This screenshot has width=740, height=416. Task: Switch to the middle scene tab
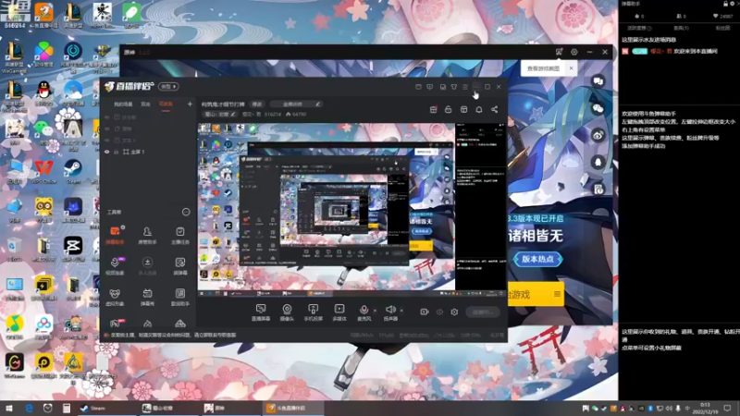(x=145, y=104)
